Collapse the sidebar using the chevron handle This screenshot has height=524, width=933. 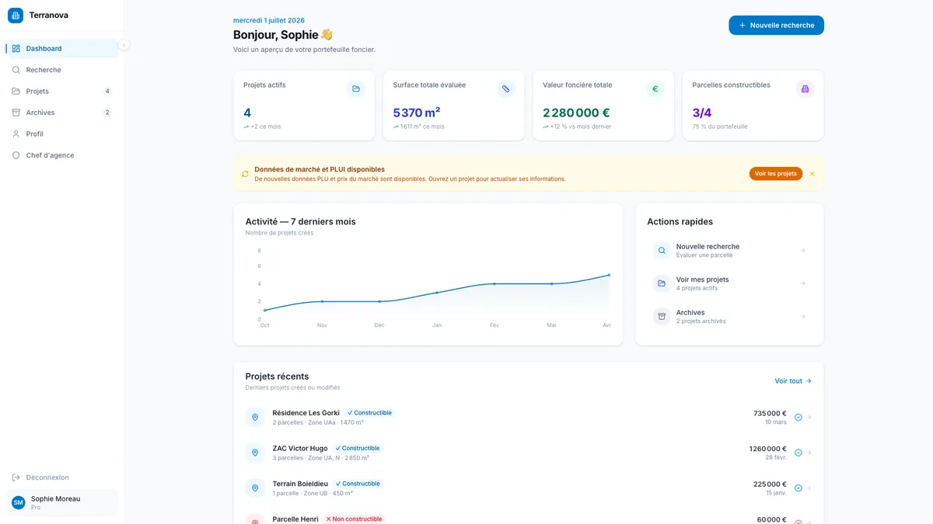(x=124, y=45)
